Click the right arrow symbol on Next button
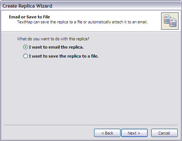182x141 pixels. pos(139,133)
